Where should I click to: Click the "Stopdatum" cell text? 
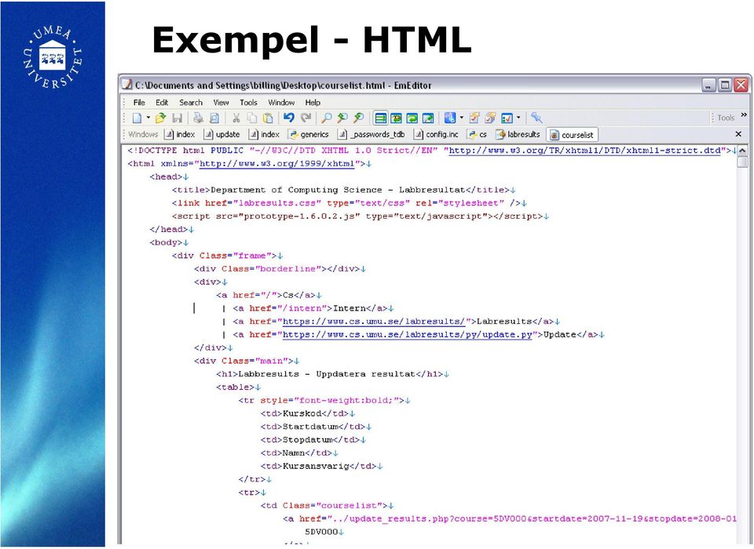307,440
